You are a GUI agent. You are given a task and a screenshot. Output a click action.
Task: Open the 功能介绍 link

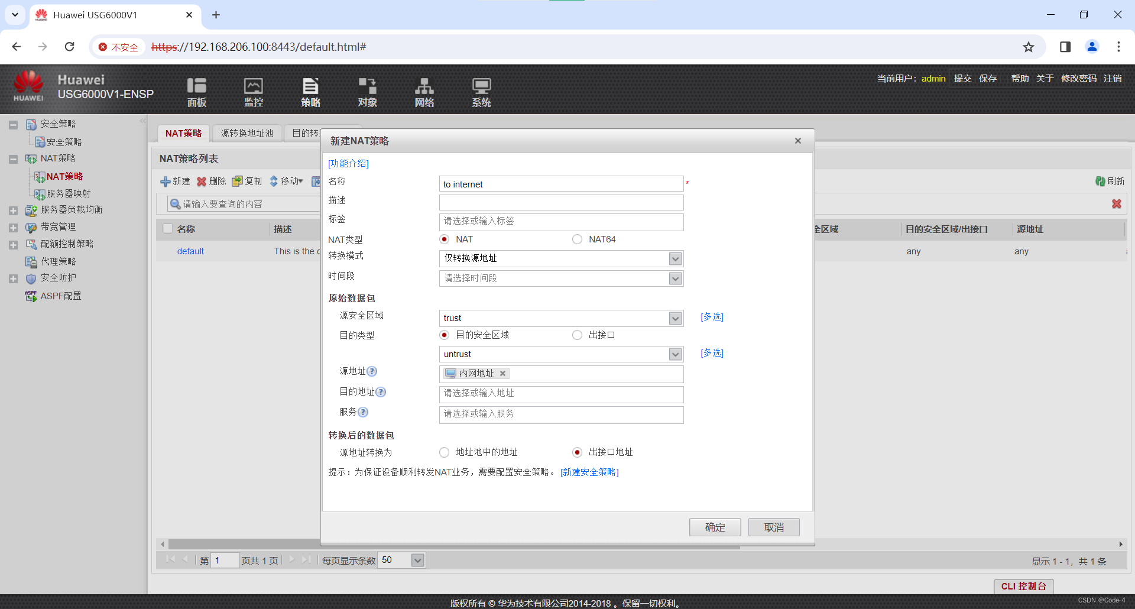348,164
